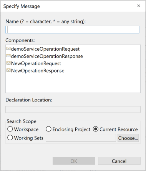Open the Choose... working sets button

(128, 138)
